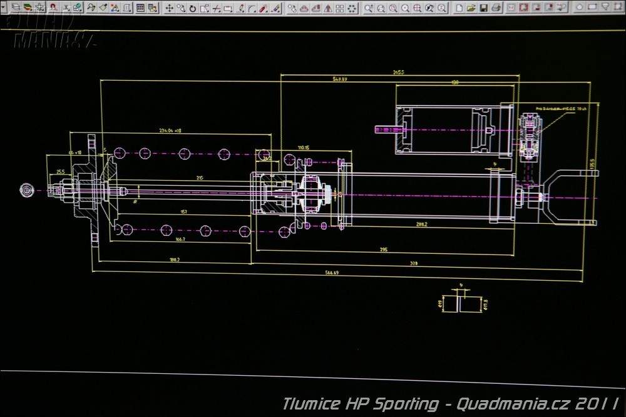The image size is (626, 417).
Task: Click the magnifier with center dot icon
Action: click(405, 8)
